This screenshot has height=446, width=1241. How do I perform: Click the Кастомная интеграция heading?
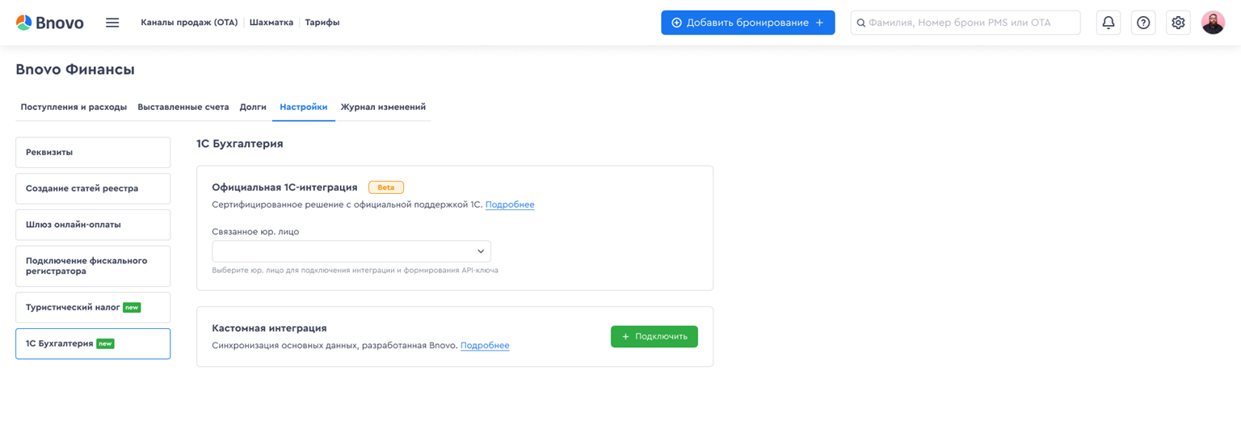click(x=269, y=328)
